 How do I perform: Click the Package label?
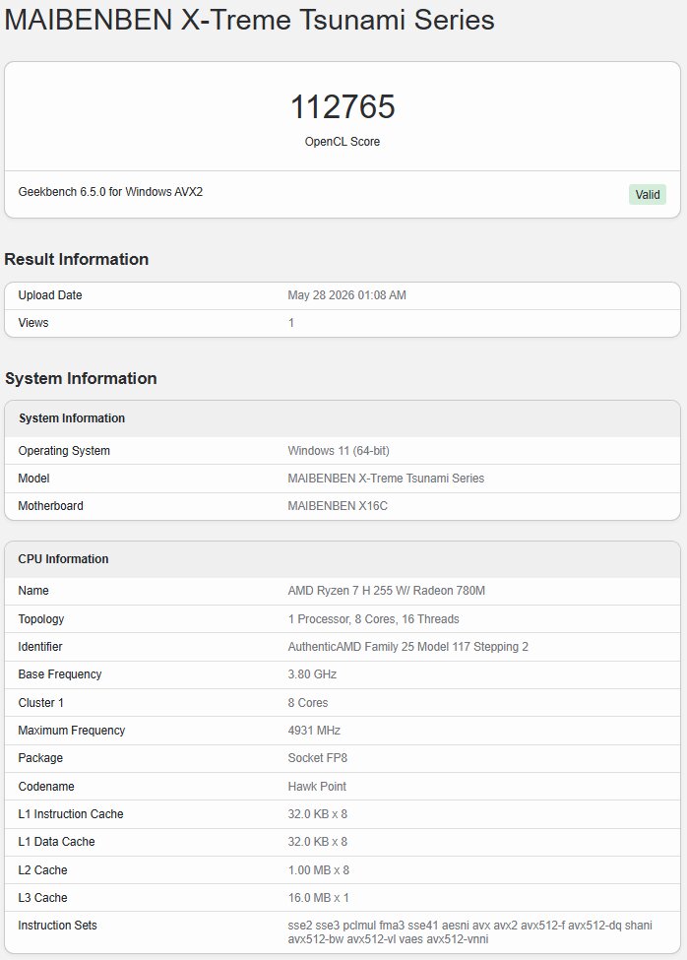40,758
